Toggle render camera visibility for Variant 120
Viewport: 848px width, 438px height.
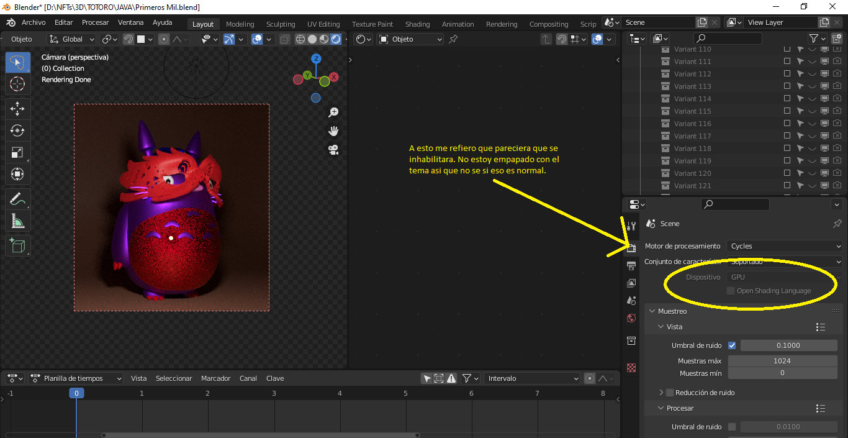837,173
